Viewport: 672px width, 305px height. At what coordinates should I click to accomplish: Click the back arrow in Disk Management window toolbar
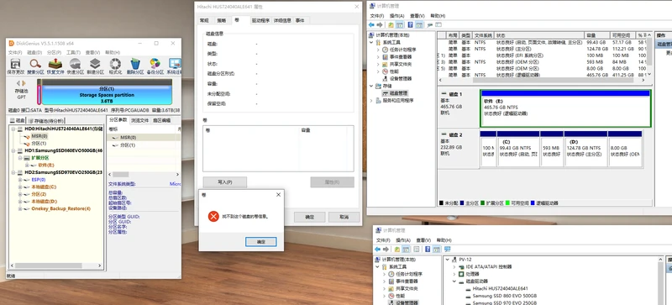click(371, 25)
